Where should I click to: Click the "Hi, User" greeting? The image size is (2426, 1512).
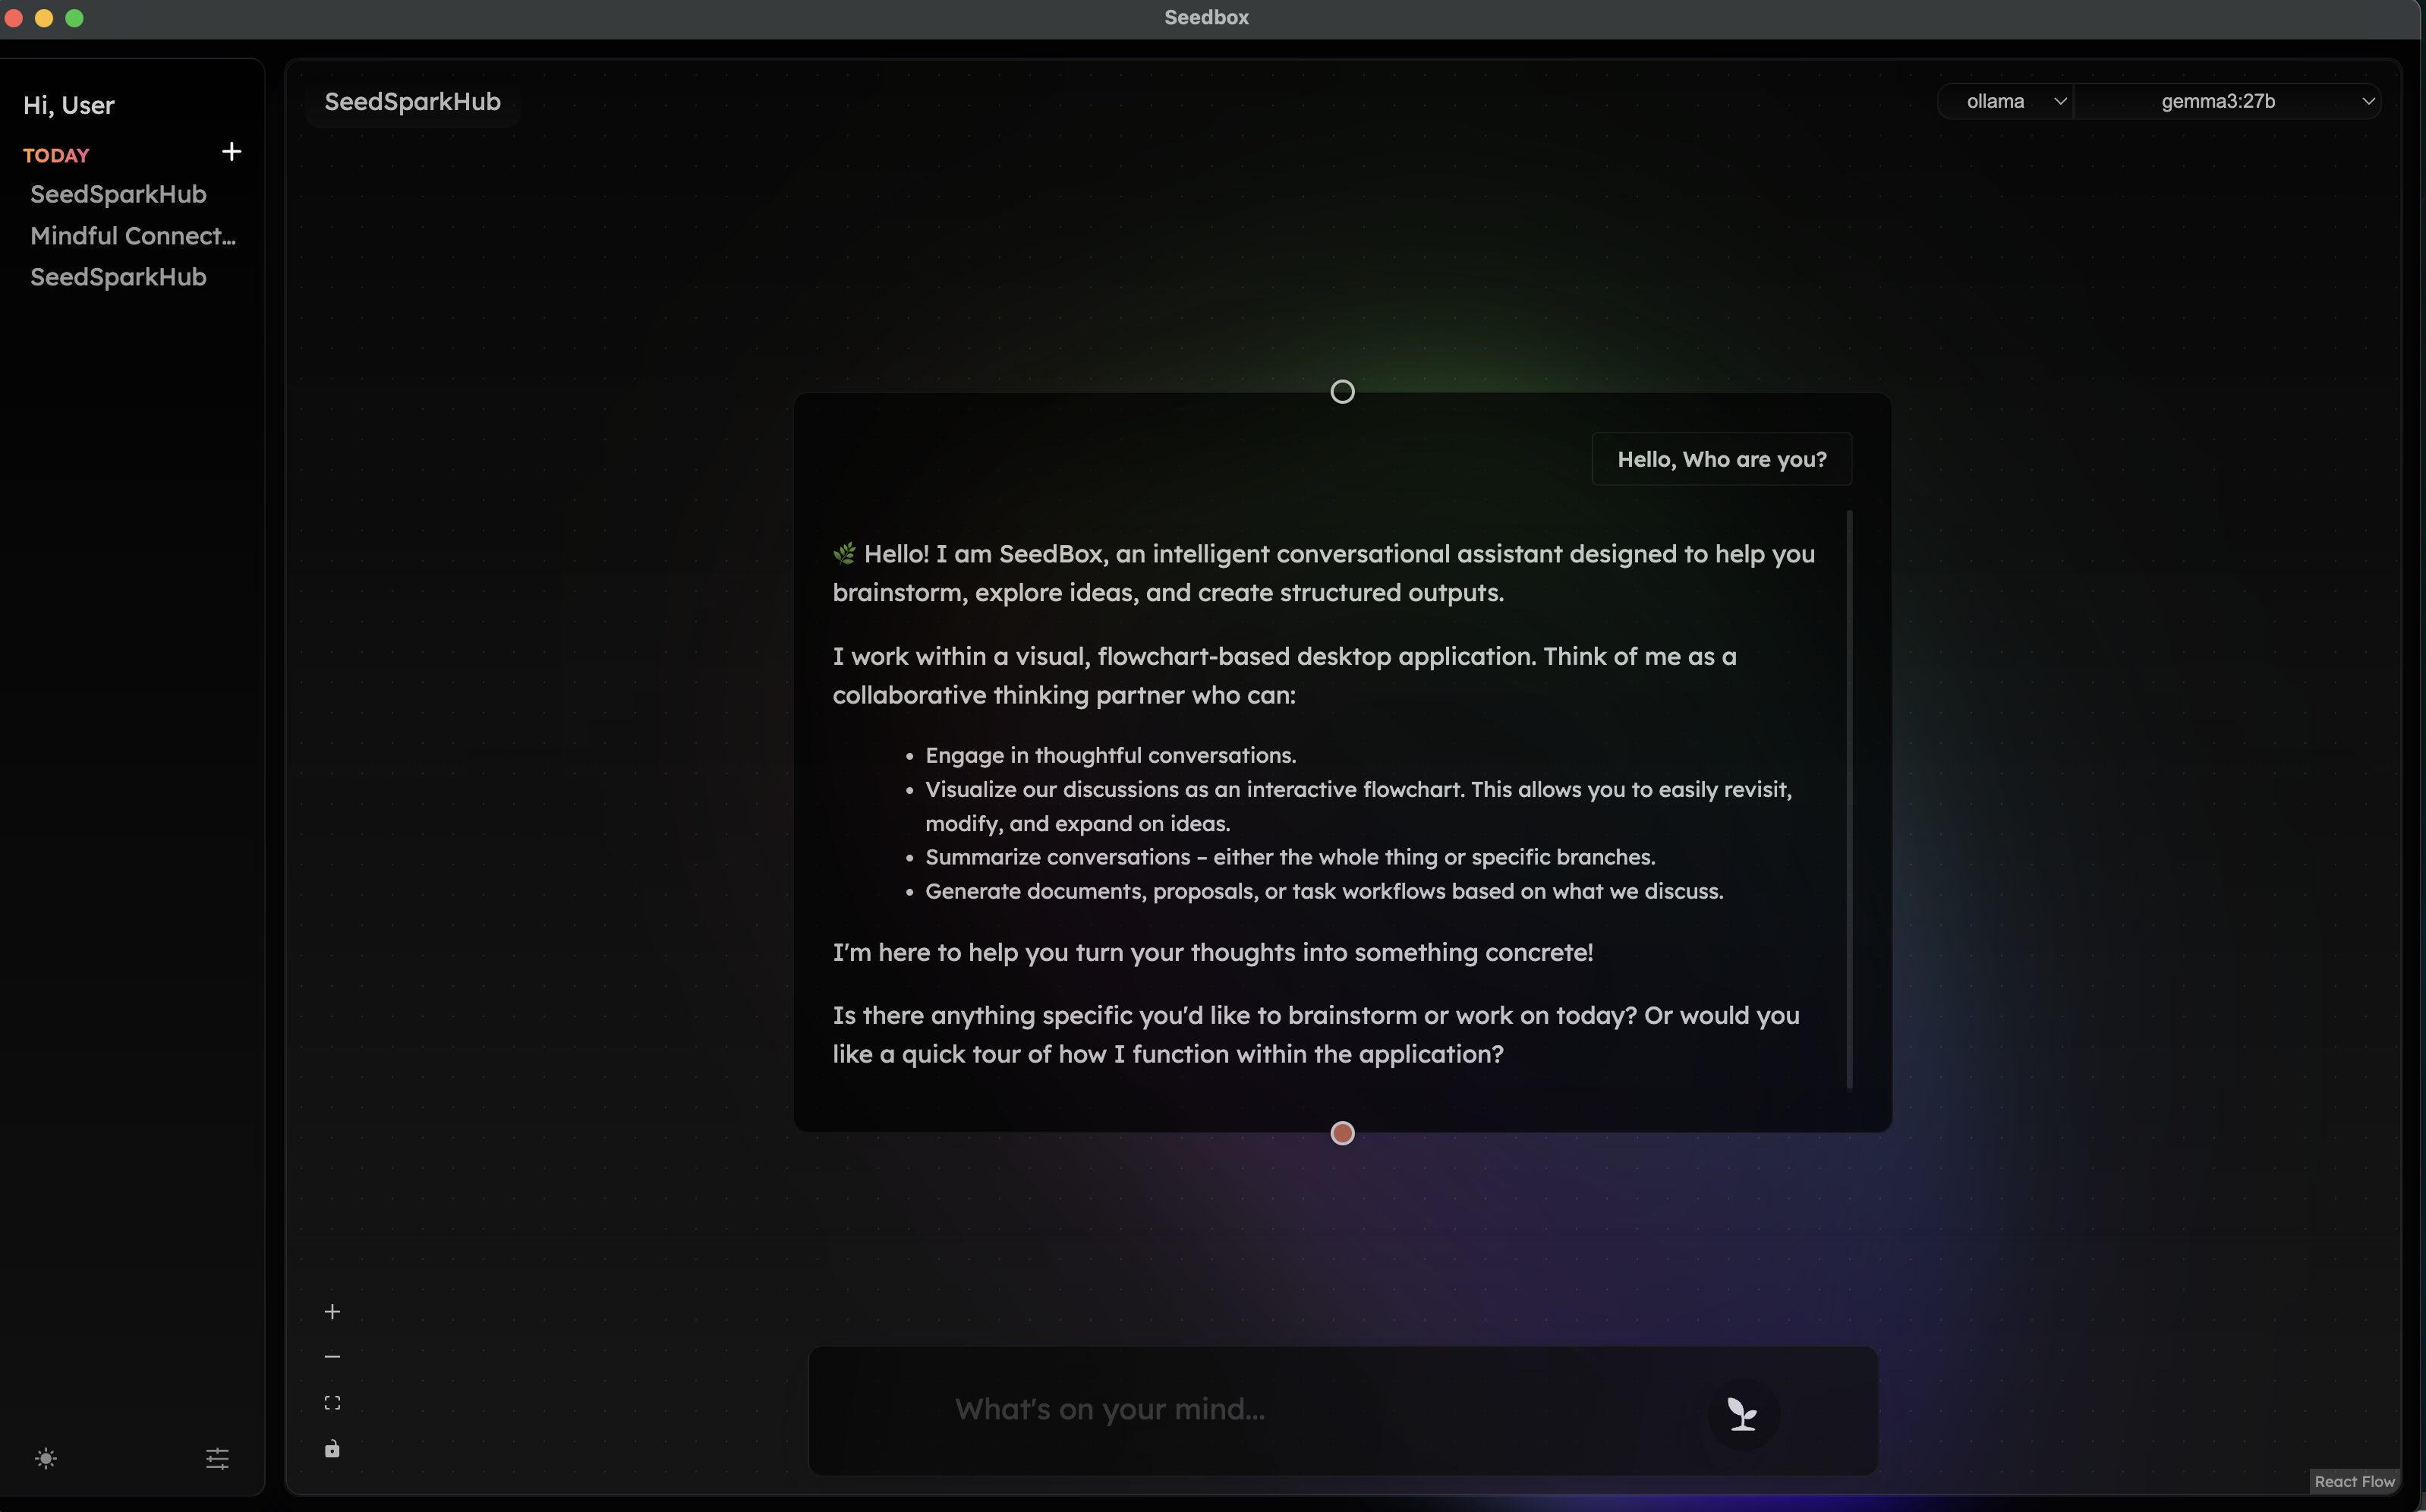tap(69, 105)
